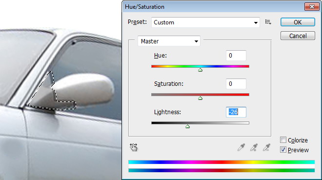Click the Lightness slider handle

(187, 127)
